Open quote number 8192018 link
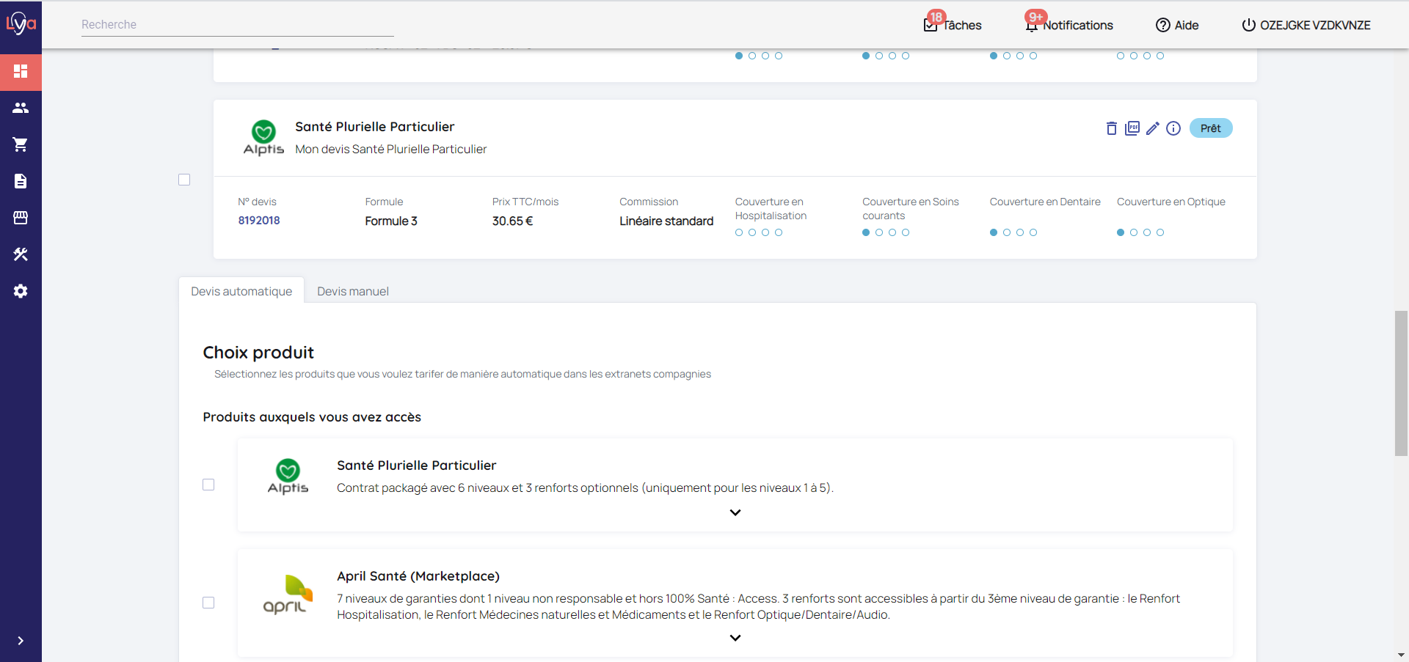This screenshot has width=1409, height=662. pos(259,221)
